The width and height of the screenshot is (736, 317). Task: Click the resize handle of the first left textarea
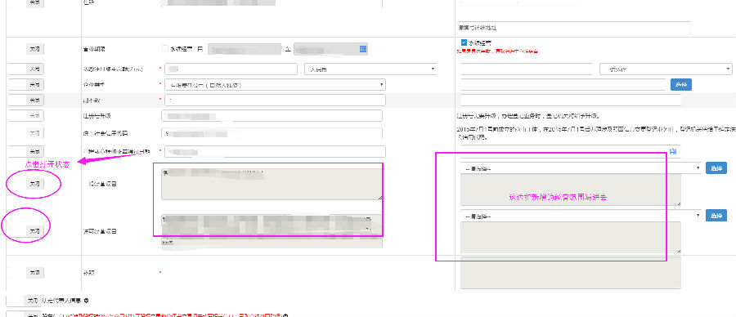click(x=379, y=198)
